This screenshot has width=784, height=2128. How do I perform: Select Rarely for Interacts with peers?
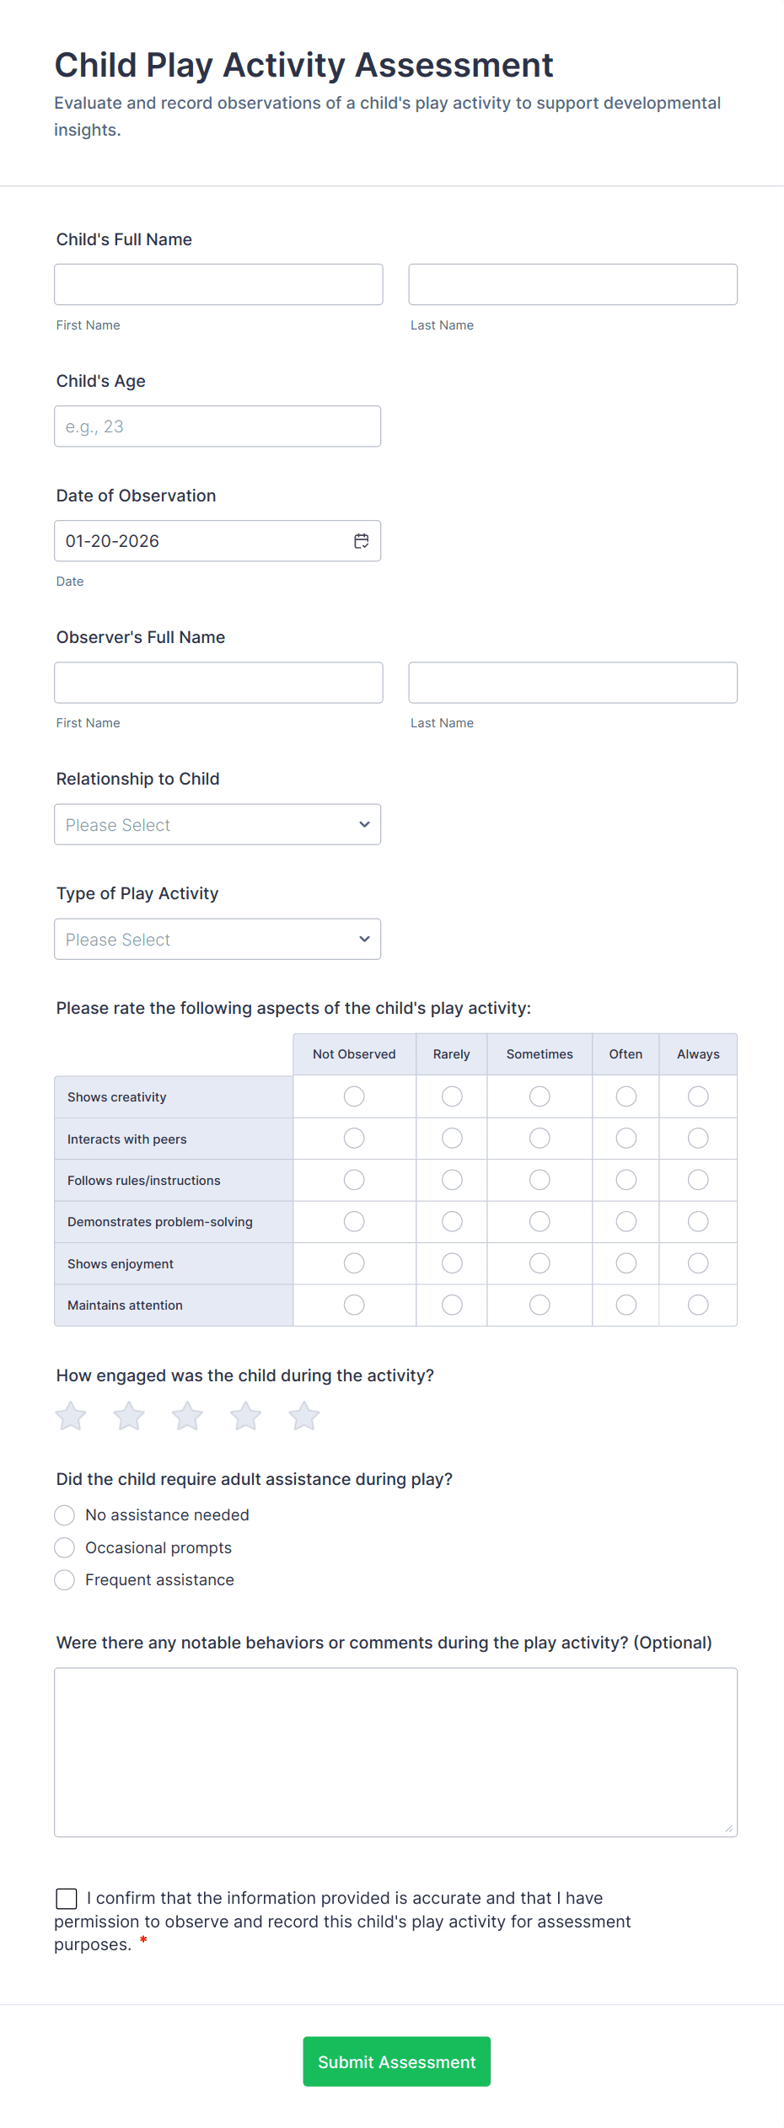click(452, 1138)
